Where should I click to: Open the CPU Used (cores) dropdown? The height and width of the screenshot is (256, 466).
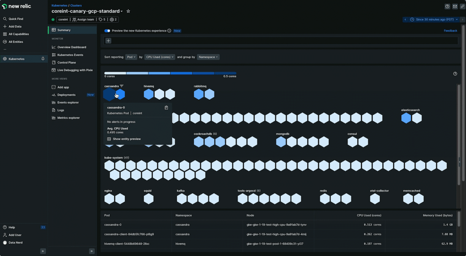(159, 57)
